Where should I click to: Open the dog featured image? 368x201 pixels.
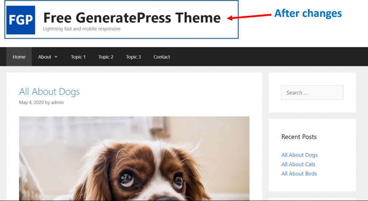tap(134, 158)
